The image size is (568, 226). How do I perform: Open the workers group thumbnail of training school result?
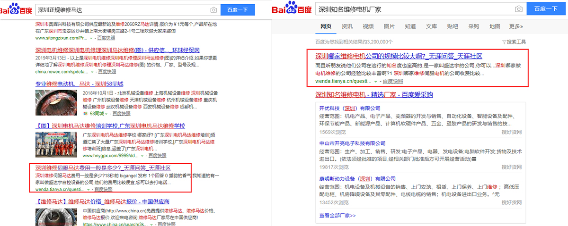coord(57,144)
